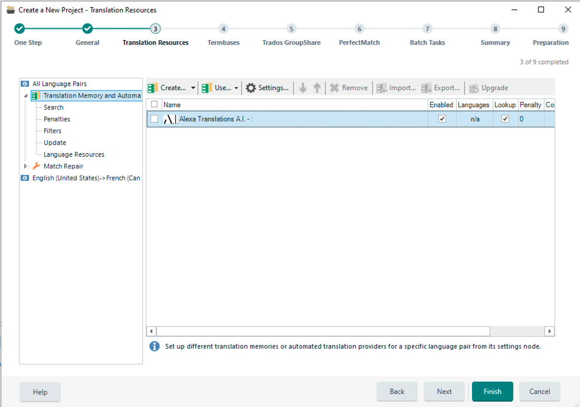The height and width of the screenshot is (407, 580).
Task: Expand the Match Repair tree node
Action: click(x=25, y=166)
